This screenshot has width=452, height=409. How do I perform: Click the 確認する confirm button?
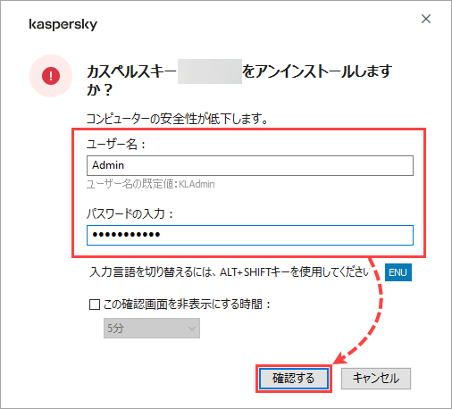294,379
